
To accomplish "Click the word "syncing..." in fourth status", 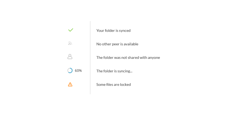I will [125, 71].
